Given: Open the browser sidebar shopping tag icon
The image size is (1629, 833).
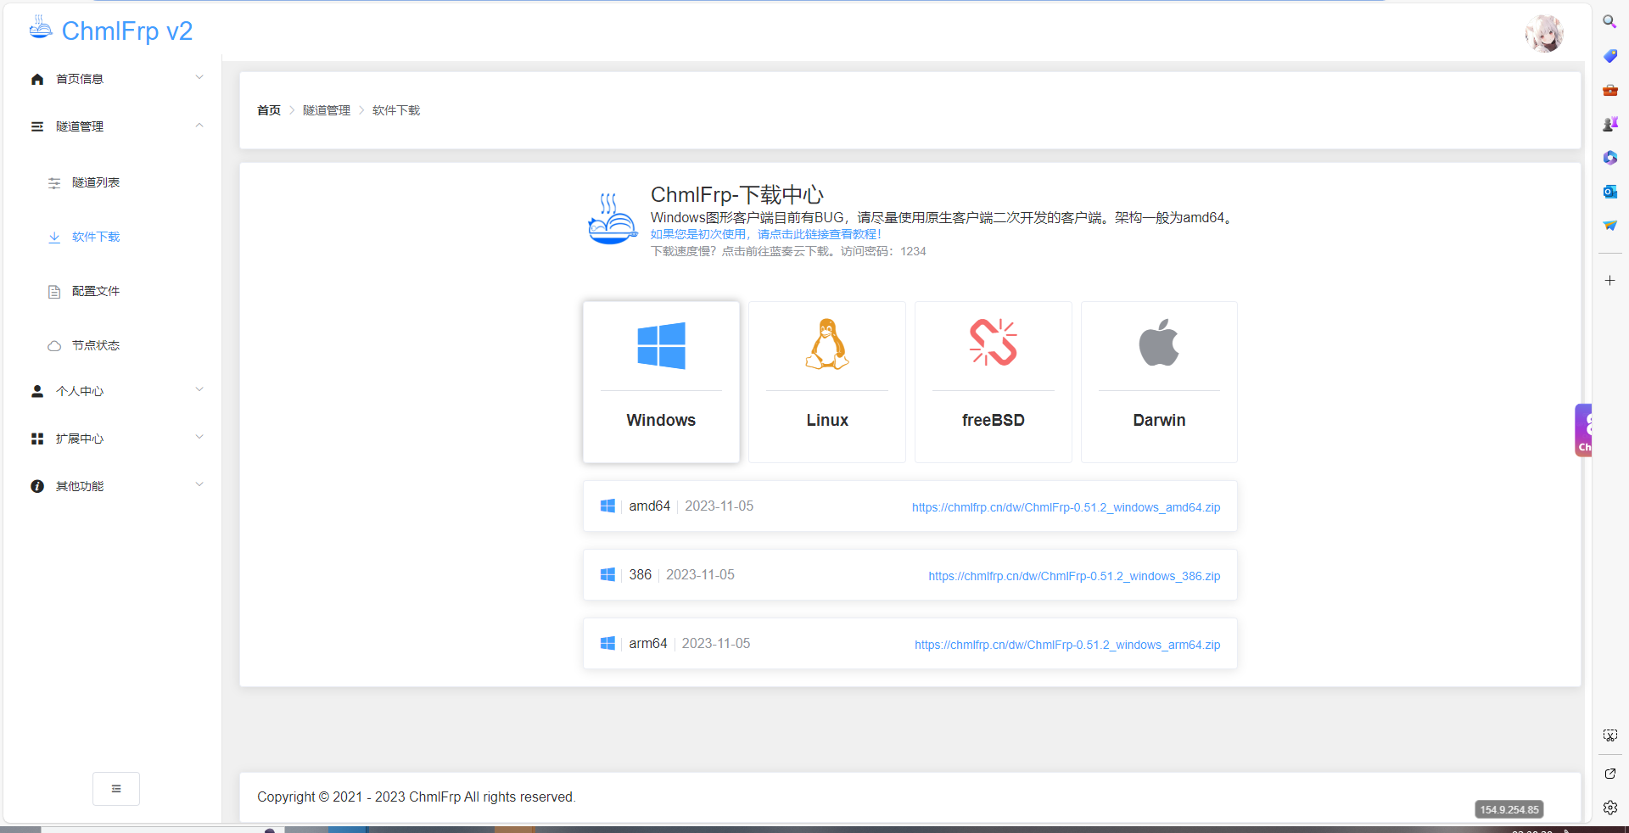Looking at the screenshot, I should pyautogui.click(x=1609, y=55).
